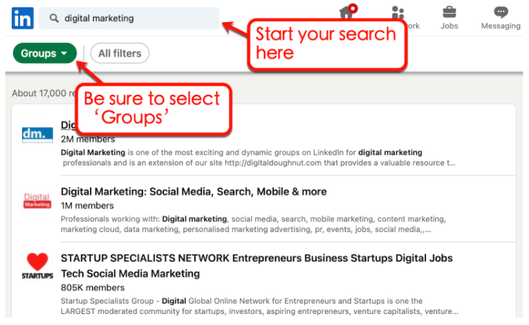Focus the digital marketing search field
The image size is (529, 325).
[x=129, y=18]
